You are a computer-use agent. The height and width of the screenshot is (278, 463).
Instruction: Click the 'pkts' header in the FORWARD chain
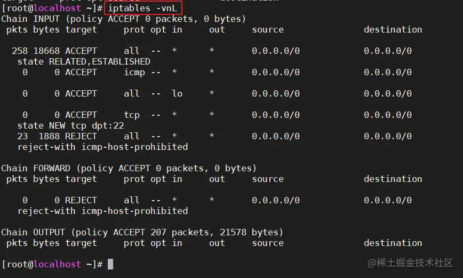(x=17, y=179)
